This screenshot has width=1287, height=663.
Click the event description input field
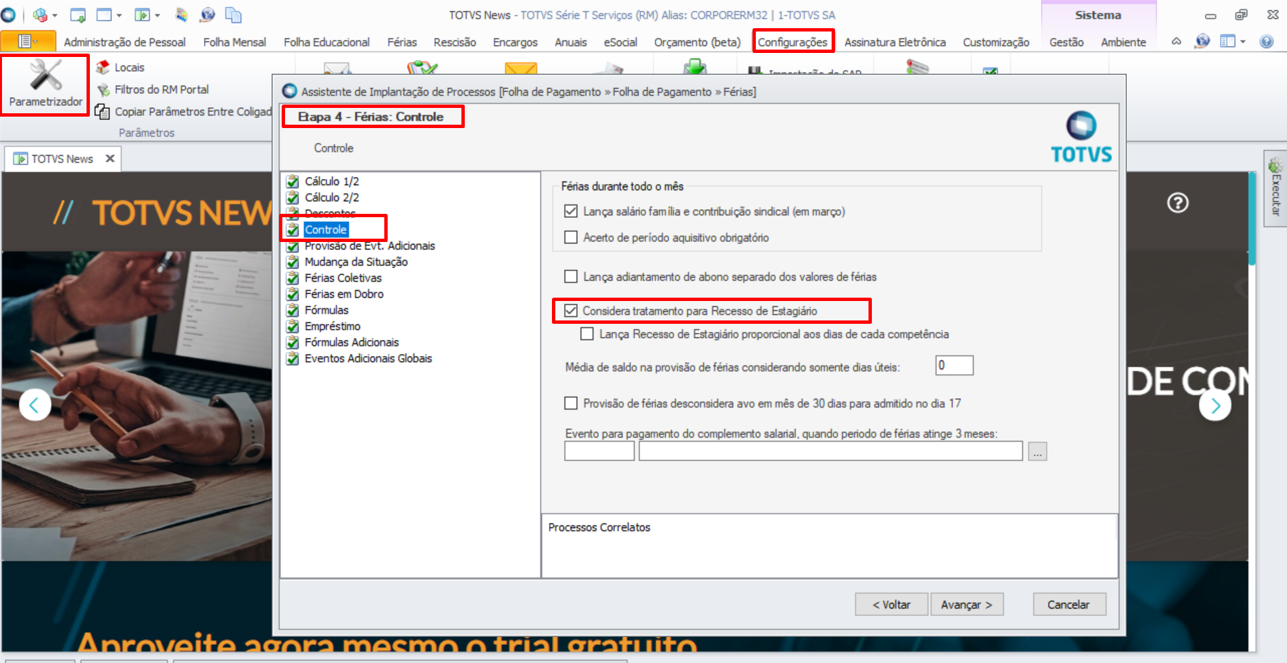tap(831, 451)
